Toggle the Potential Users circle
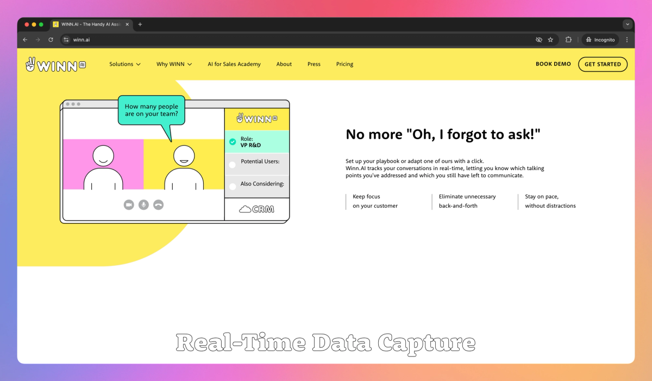The height and width of the screenshot is (381, 652). pyautogui.click(x=233, y=165)
